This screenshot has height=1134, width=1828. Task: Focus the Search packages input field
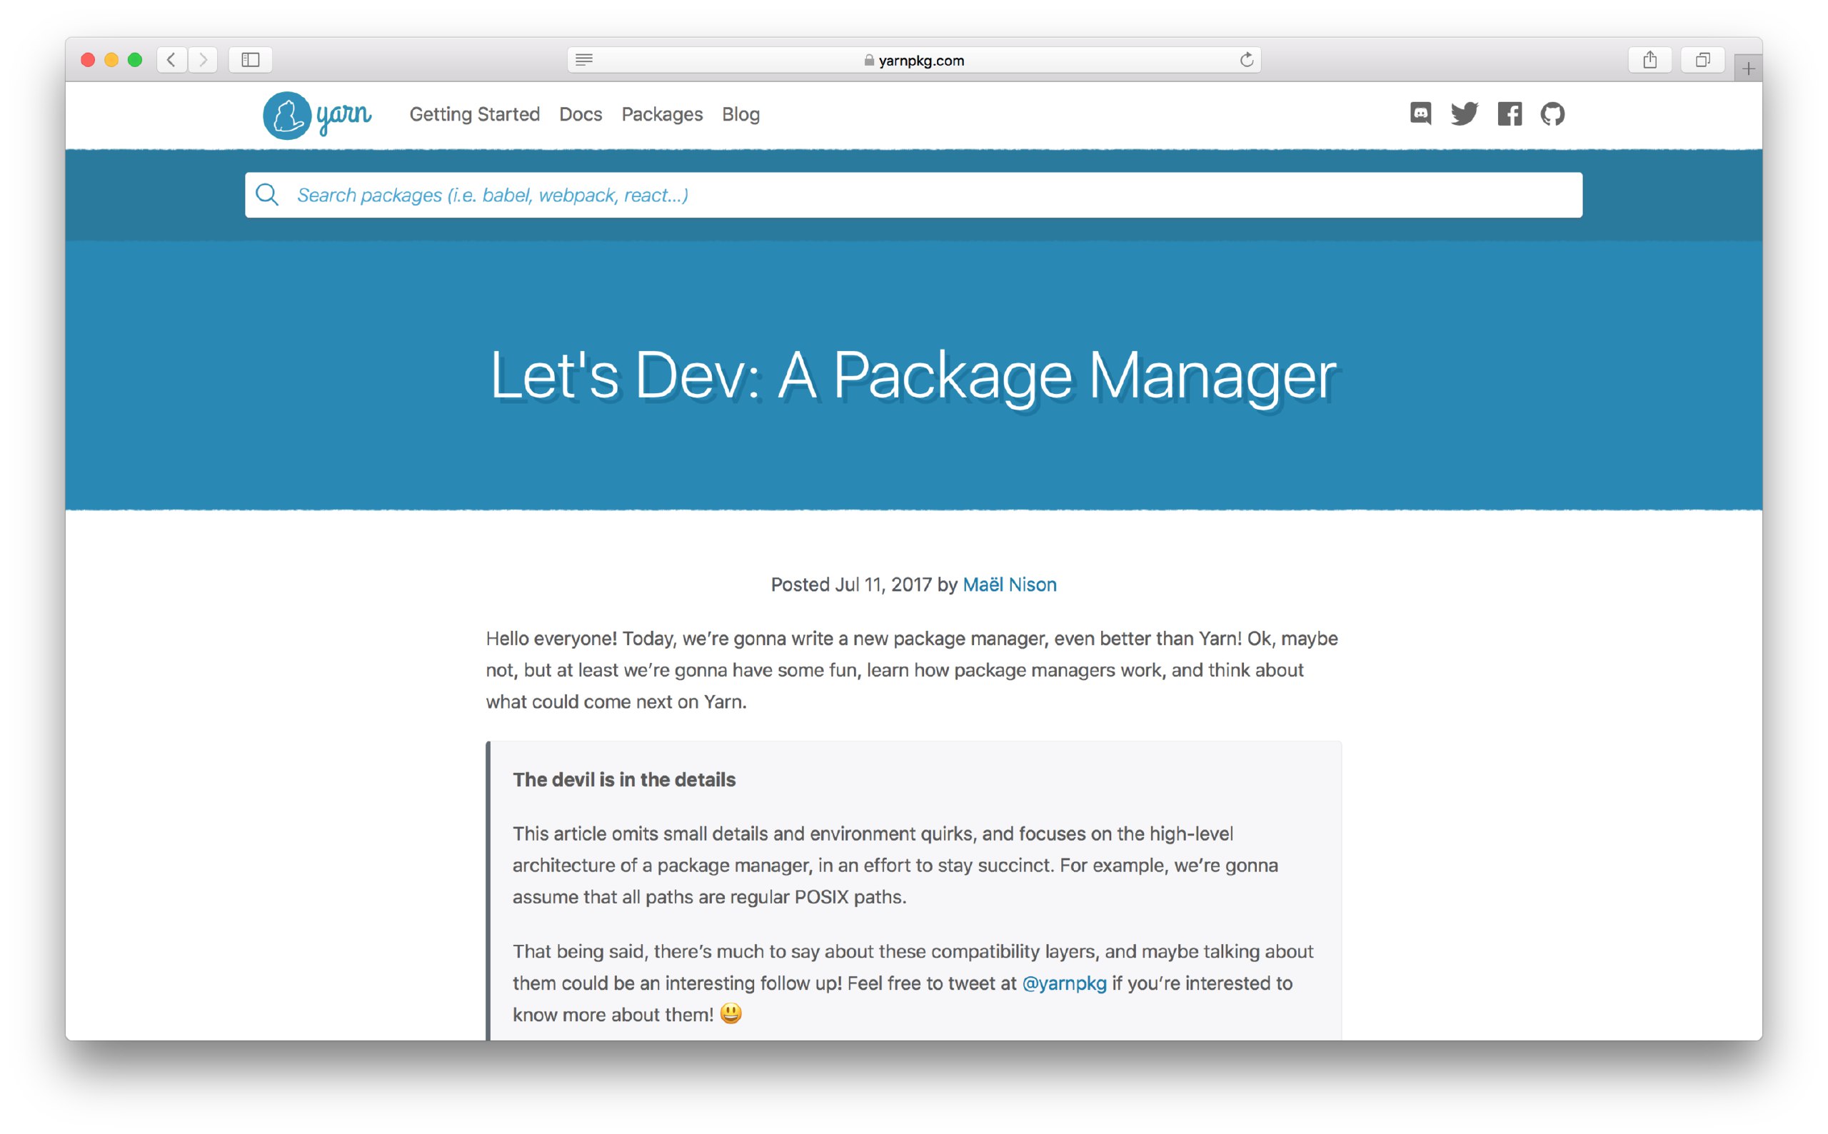(913, 195)
